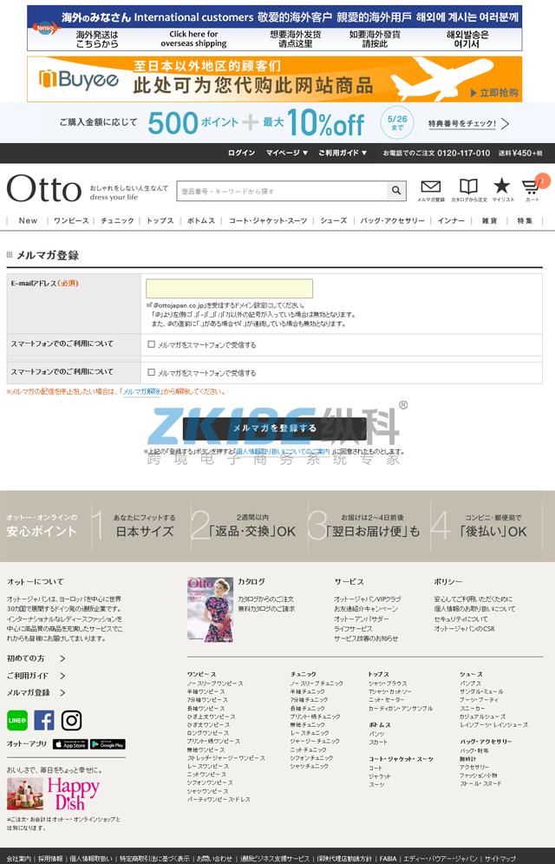555x864 pixels.
Task: Click FABIA in bottom bar
Action: tap(388, 859)
